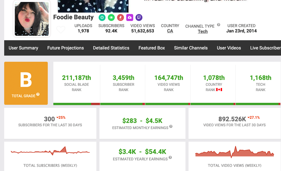Click the 1,168th tech rank

tap(261, 78)
